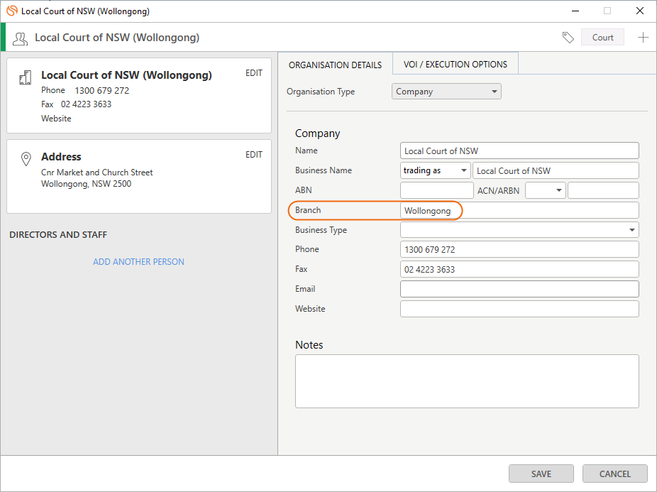Click the building icon in organisation card
Viewport: 657px width, 492px height.
26,77
